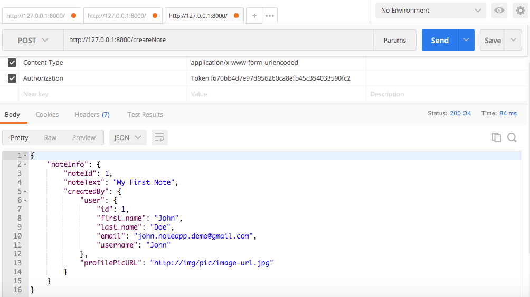Screen dimensions: 530x297
Task: Click the "Doe" last_name value
Action: point(160,227)
